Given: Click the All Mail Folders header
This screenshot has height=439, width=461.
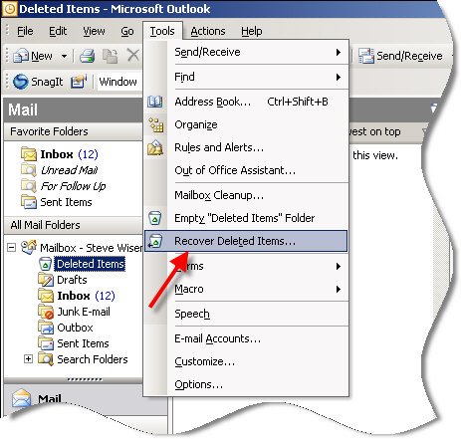Looking at the screenshot, I should 73,225.
